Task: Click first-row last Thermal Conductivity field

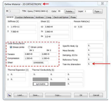Action: click(75, 74)
